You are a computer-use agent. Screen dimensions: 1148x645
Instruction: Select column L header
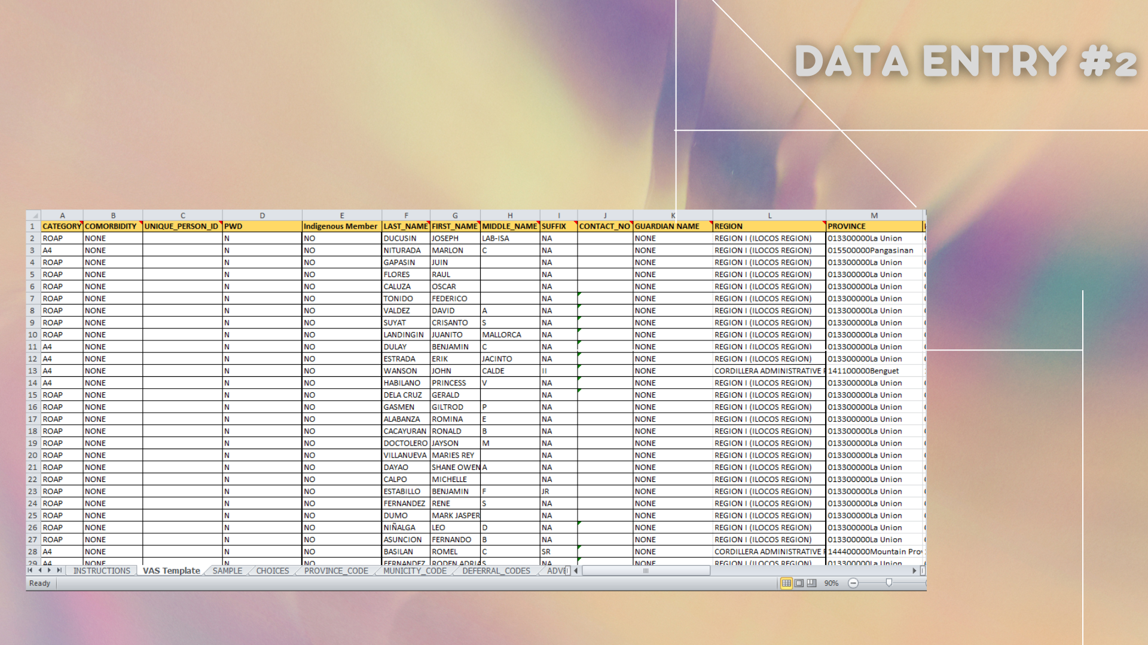[770, 215]
